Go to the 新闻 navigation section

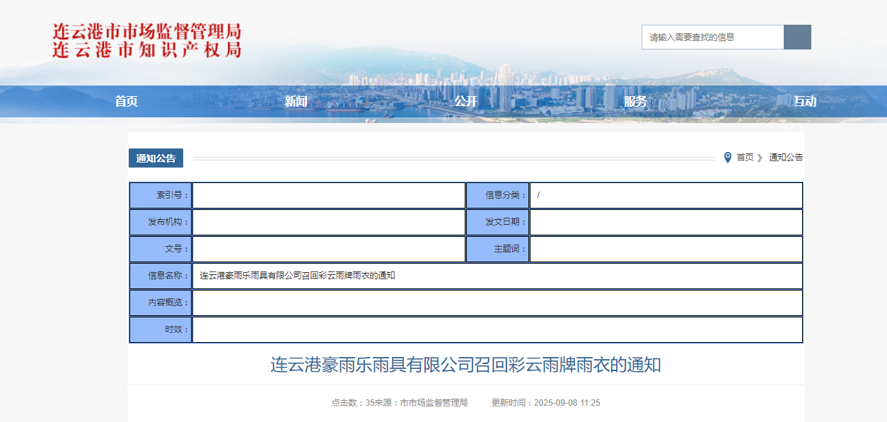[x=296, y=102]
